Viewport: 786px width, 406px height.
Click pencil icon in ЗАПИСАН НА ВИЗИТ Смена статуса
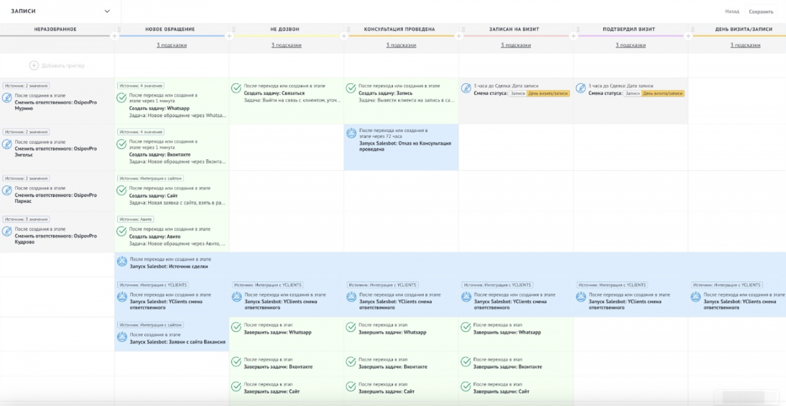pos(466,88)
